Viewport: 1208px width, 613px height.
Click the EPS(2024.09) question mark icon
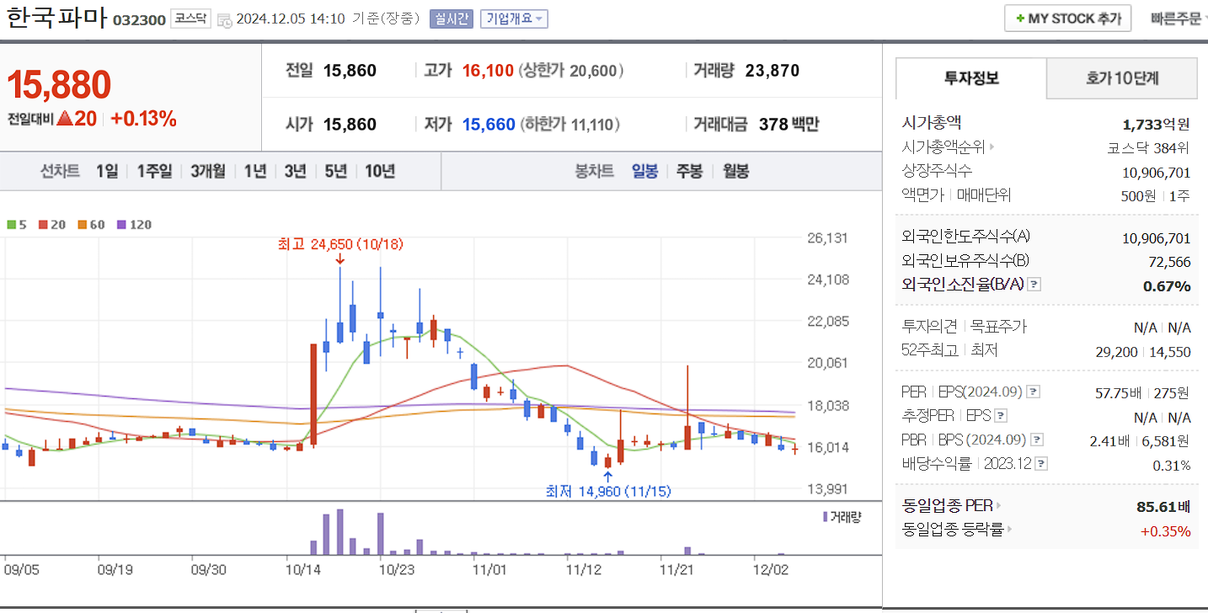click(x=1034, y=391)
